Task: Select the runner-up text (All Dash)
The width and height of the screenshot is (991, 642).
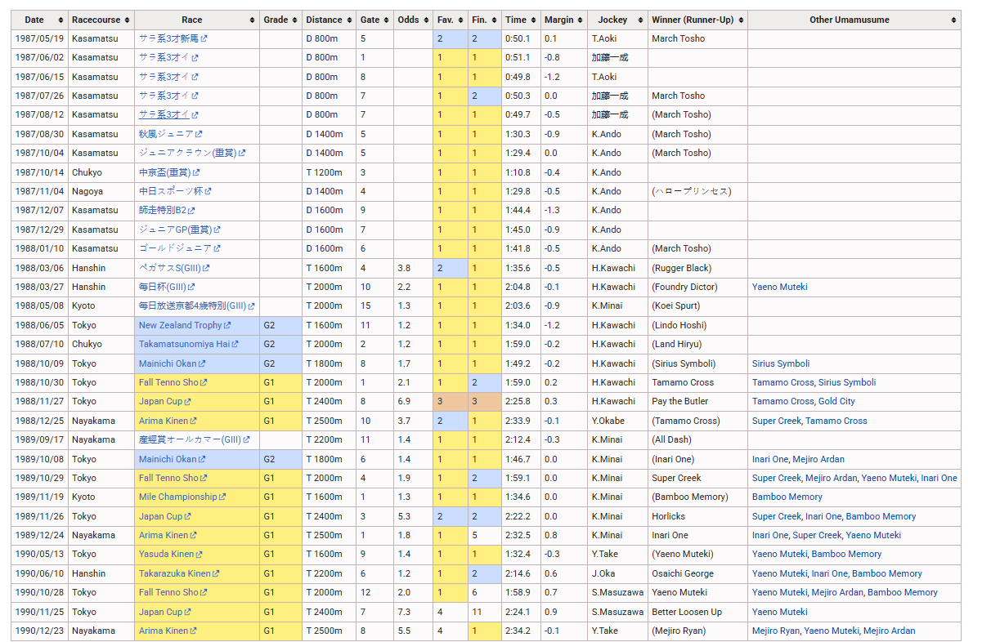Action: point(672,439)
